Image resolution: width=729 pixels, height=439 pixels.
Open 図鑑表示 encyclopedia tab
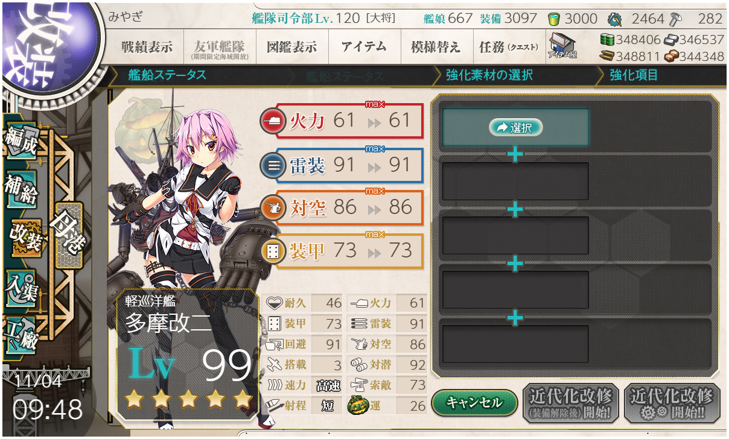tap(292, 47)
